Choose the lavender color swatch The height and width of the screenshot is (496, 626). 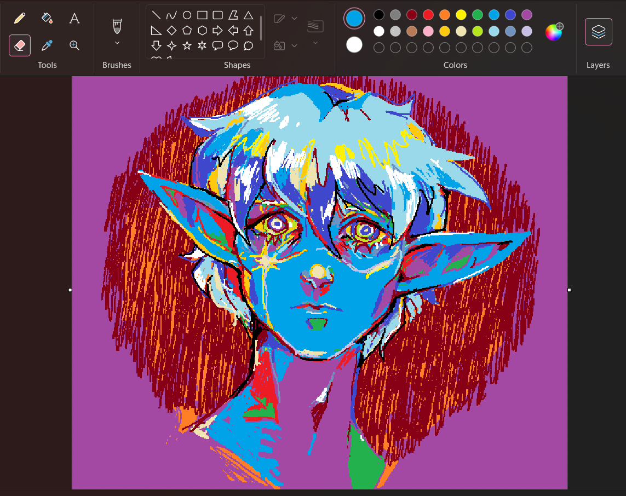[526, 31]
